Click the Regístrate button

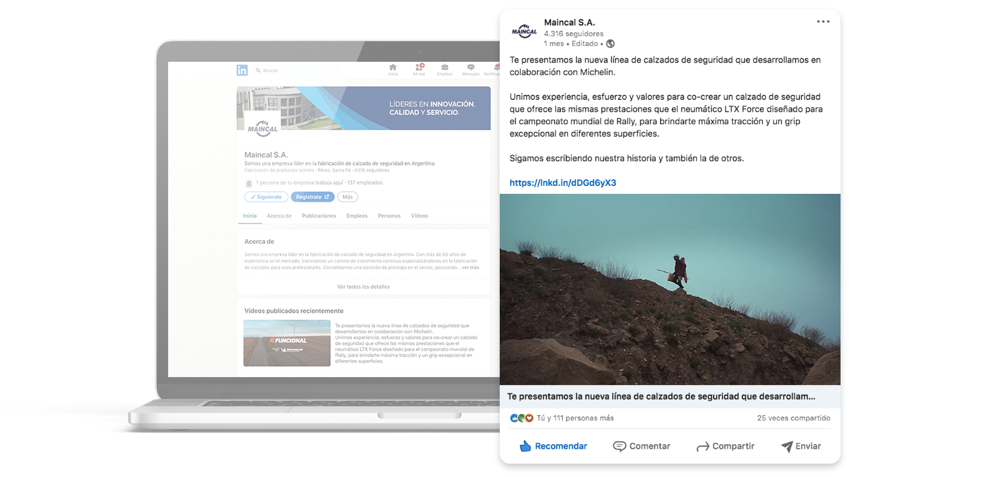coord(313,197)
